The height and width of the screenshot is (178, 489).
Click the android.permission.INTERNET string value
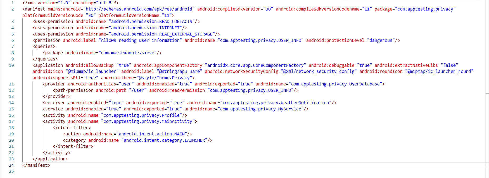(145, 28)
